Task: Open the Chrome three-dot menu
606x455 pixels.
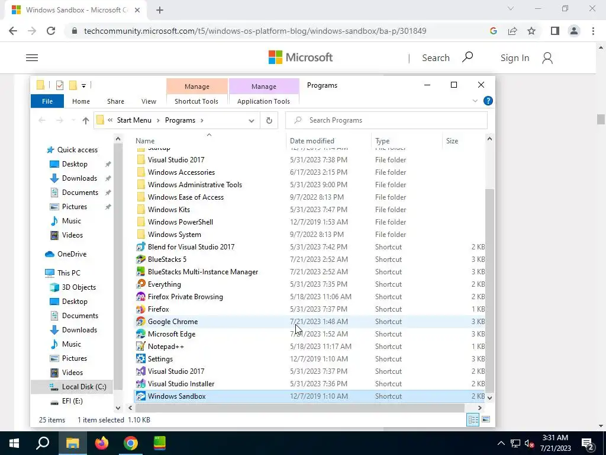Action: coord(593,31)
